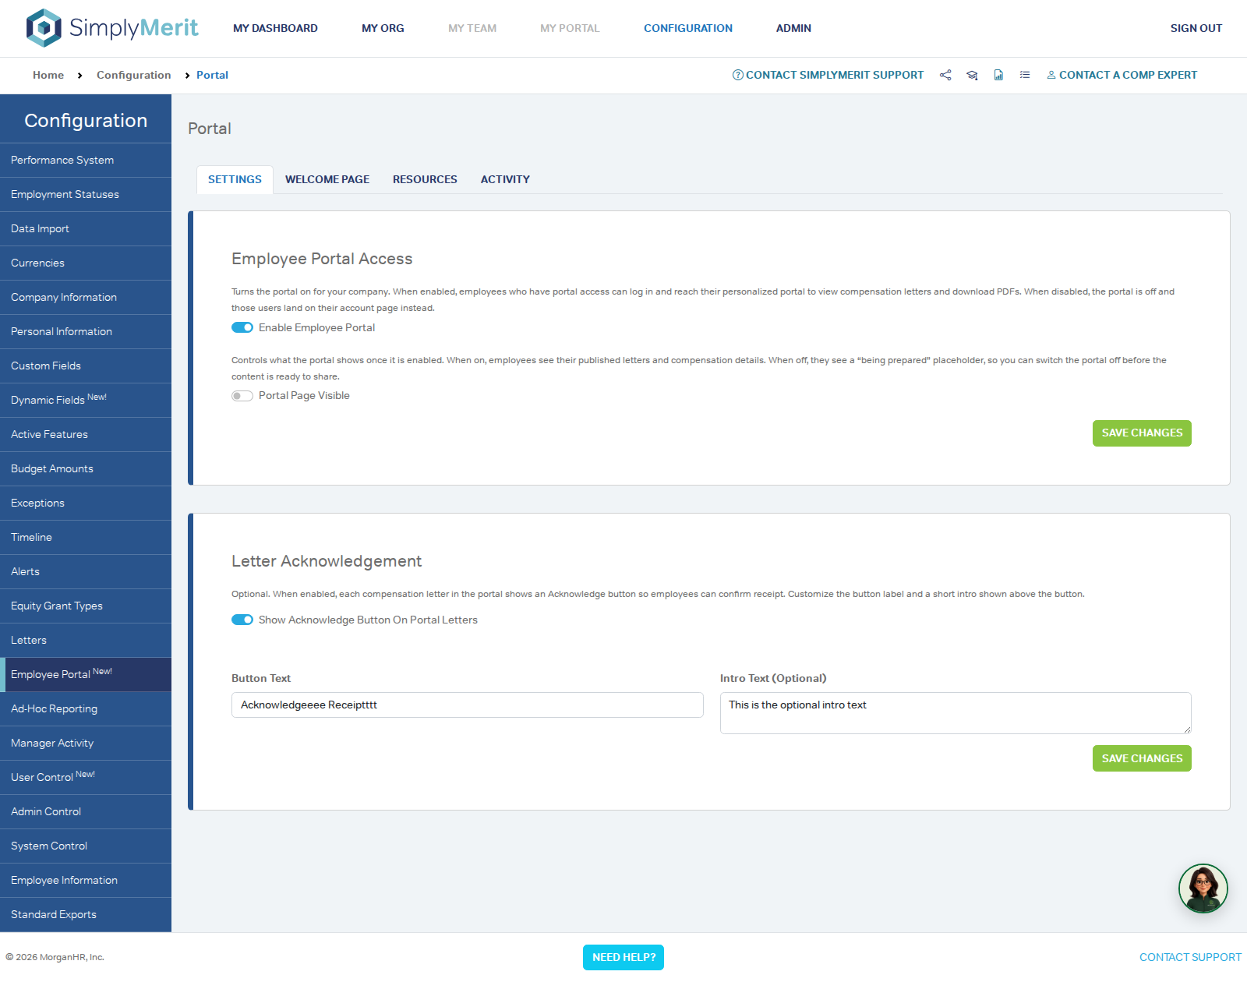Open Personal Information in sidebar
Viewport: 1247px width, 982px height.
tap(86, 332)
